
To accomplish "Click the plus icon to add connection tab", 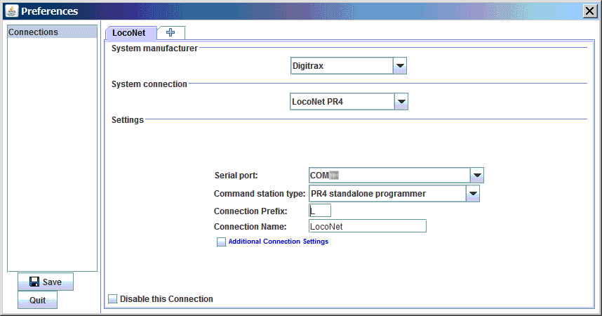I will [170, 33].
